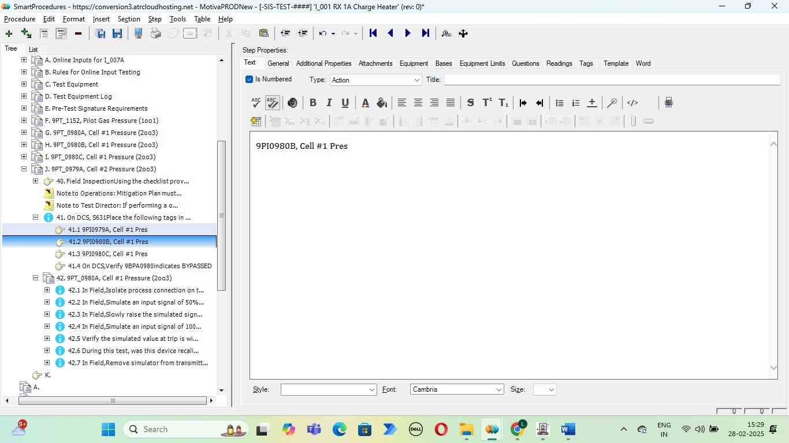Collapse section J. 9PT_0979A in tree
Screen dimensions: 789x443
point(24,169)
